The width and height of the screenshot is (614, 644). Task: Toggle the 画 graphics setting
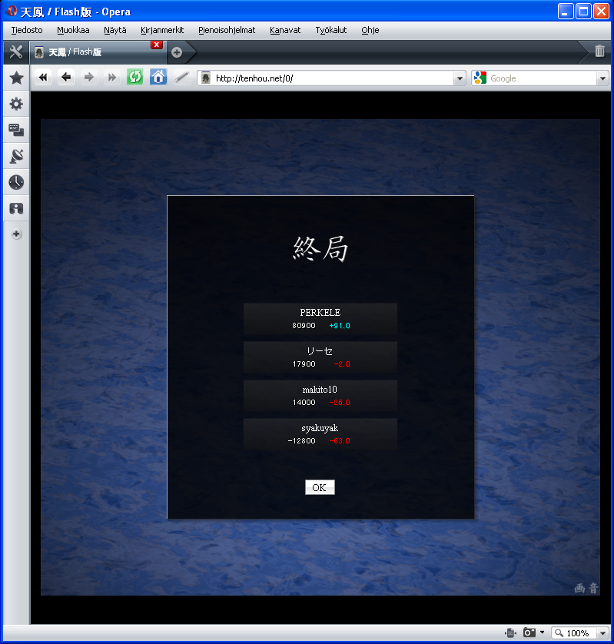[580, 589]
